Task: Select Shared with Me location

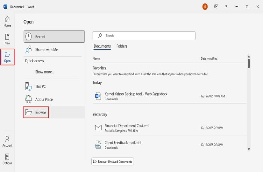Action: tap(46, 50)
